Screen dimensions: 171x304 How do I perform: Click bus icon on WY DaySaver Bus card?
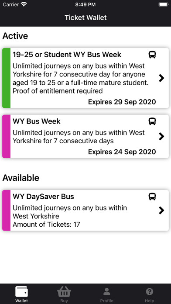pos(152,197)
